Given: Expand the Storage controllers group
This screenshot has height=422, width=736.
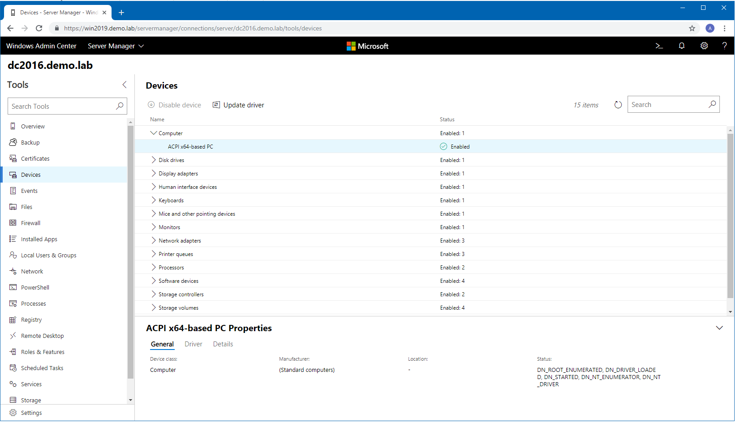Looking at the screenshot, I should 154,294.
